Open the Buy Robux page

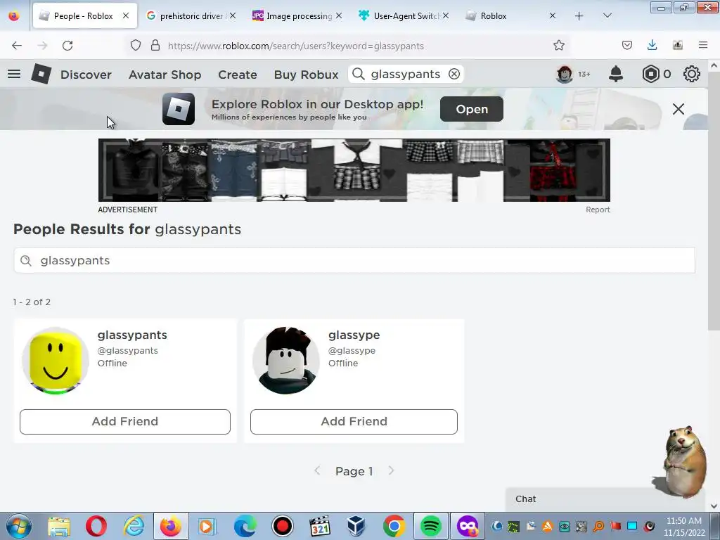click(x=307, y=75)
